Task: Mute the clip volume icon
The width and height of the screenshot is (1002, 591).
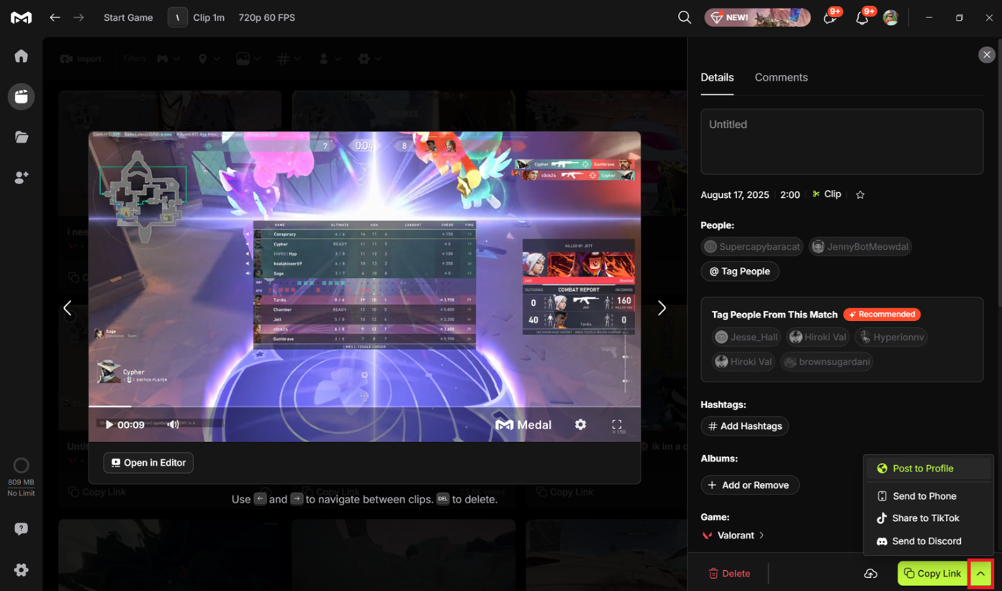Action: tap(173, 425)
